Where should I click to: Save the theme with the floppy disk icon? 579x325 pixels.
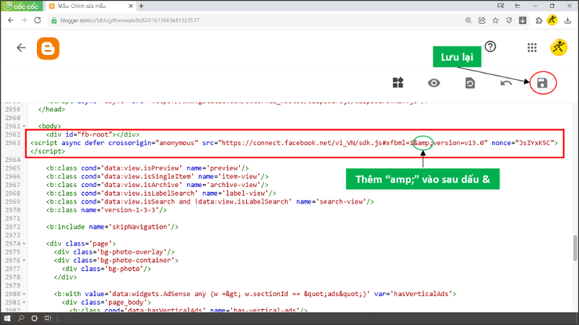542,83
